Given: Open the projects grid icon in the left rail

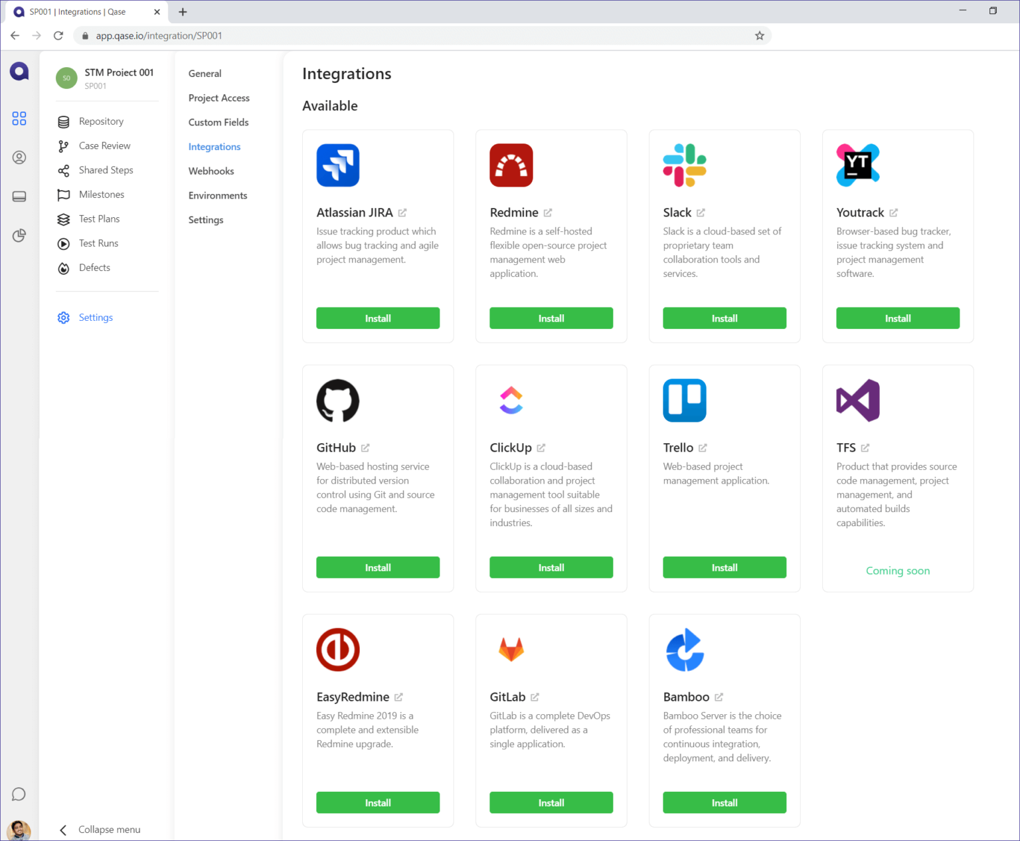Looking at the screenshot, I should coord(19,118).
